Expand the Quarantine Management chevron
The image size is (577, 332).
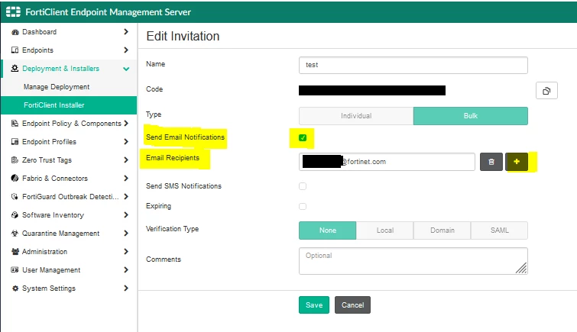(126, 233)
